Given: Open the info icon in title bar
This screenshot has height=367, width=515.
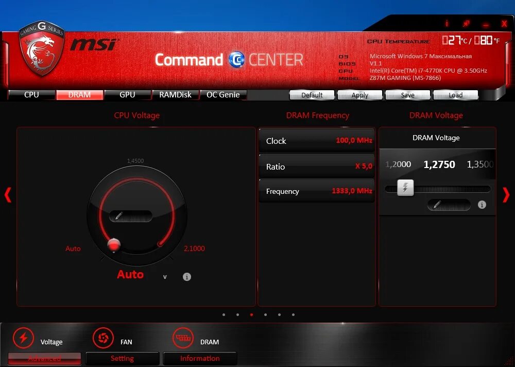Looking at the screenshot, I should (x=447, y=23).
